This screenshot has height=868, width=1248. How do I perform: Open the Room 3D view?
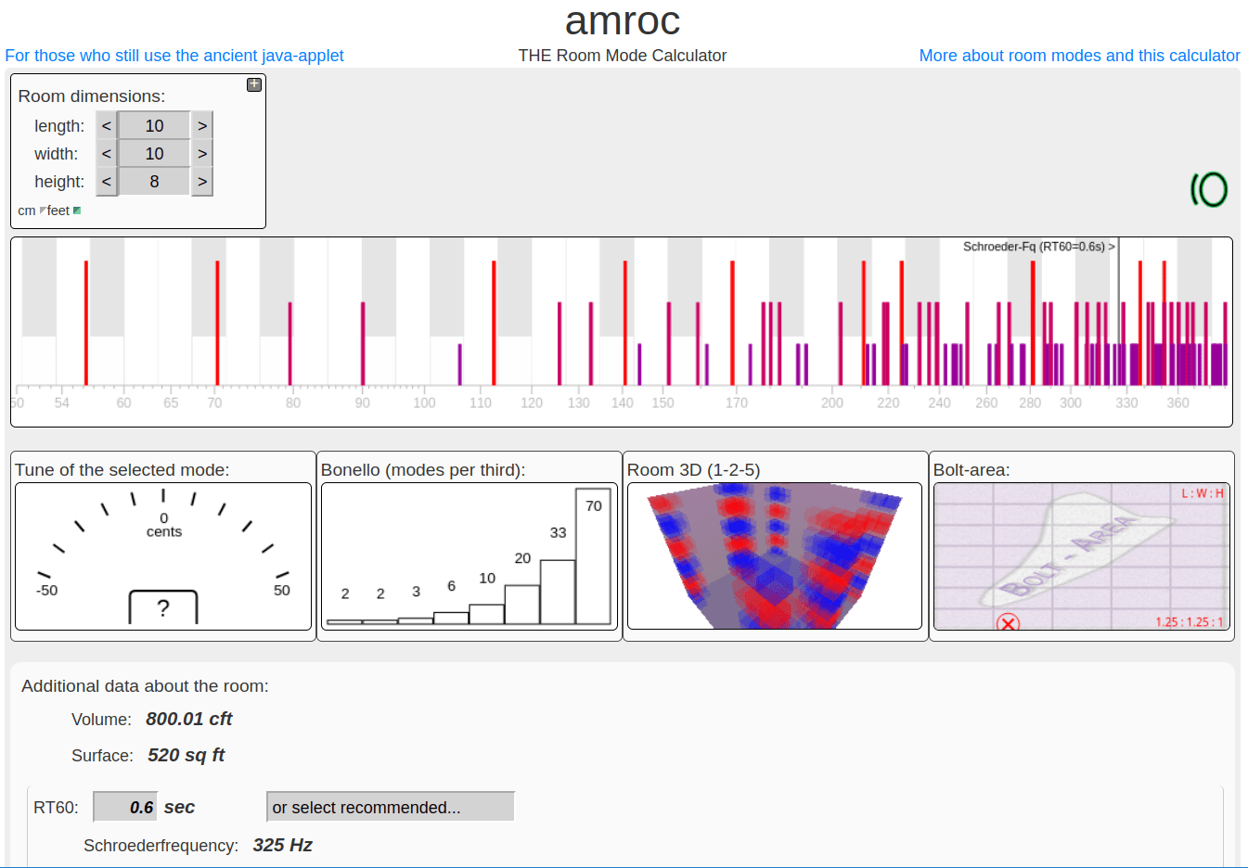[x=775, y=555]
